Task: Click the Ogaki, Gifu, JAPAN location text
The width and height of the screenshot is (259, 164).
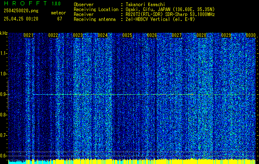Action: [170, 9]
